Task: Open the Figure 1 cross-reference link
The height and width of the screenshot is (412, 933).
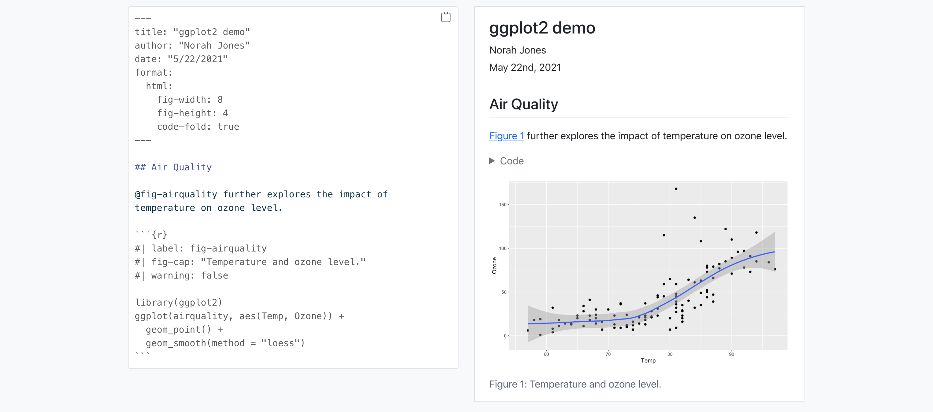Action: pos(506,136)
